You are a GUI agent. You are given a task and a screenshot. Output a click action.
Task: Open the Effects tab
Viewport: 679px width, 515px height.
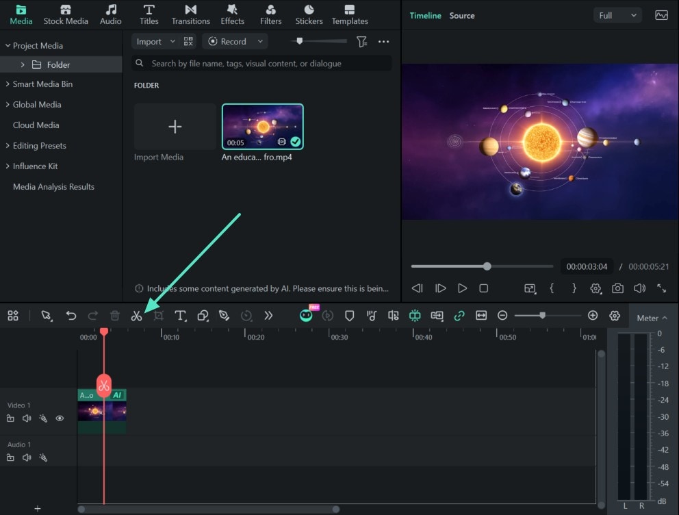(x=233, y=15)
